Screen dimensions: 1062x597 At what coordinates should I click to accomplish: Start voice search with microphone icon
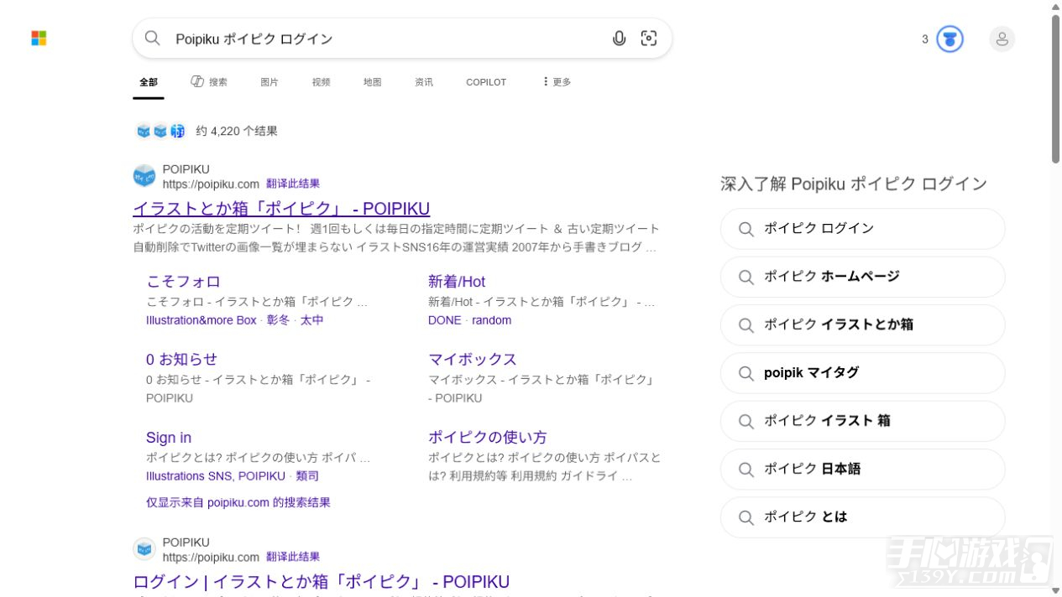(619, 38)
